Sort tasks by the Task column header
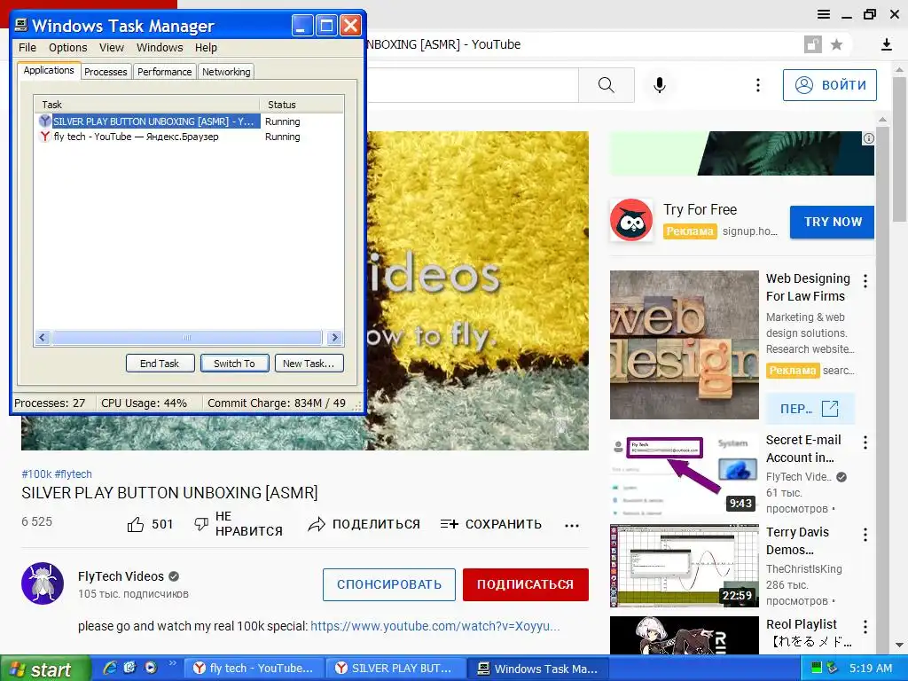 [146, 105]
